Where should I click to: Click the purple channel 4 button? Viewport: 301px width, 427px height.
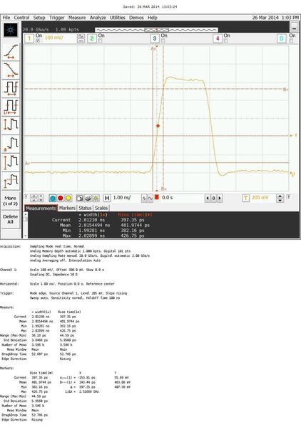click(x=218, y=38)
